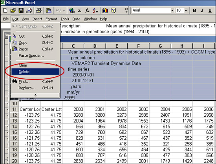Save the workbook with the floppy disk icon
Viewport: 216px width, 164px height.
(x=21, y=11)
